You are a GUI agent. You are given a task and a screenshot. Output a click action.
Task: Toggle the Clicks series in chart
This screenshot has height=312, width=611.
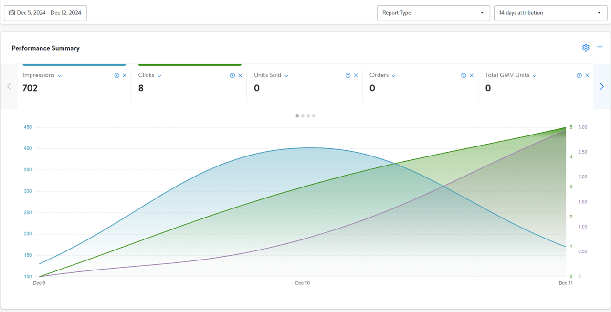tap(190, 64)
